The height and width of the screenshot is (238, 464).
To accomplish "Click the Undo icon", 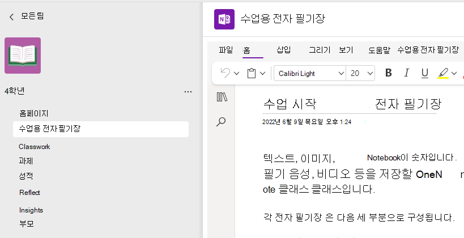I will click(x=225, y=73).
